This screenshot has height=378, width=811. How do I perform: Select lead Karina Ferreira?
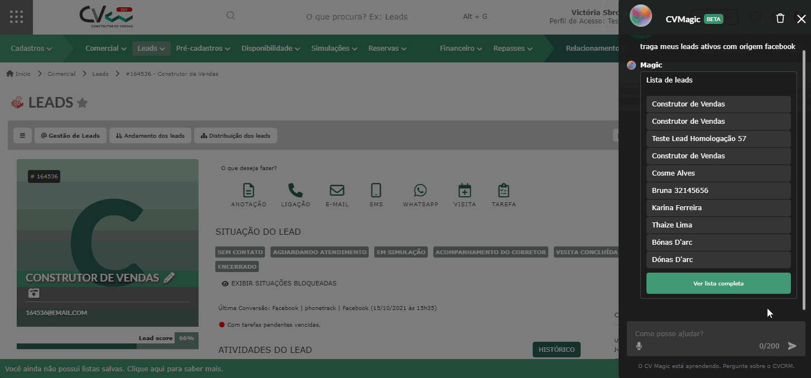click(x=718, y=207)
